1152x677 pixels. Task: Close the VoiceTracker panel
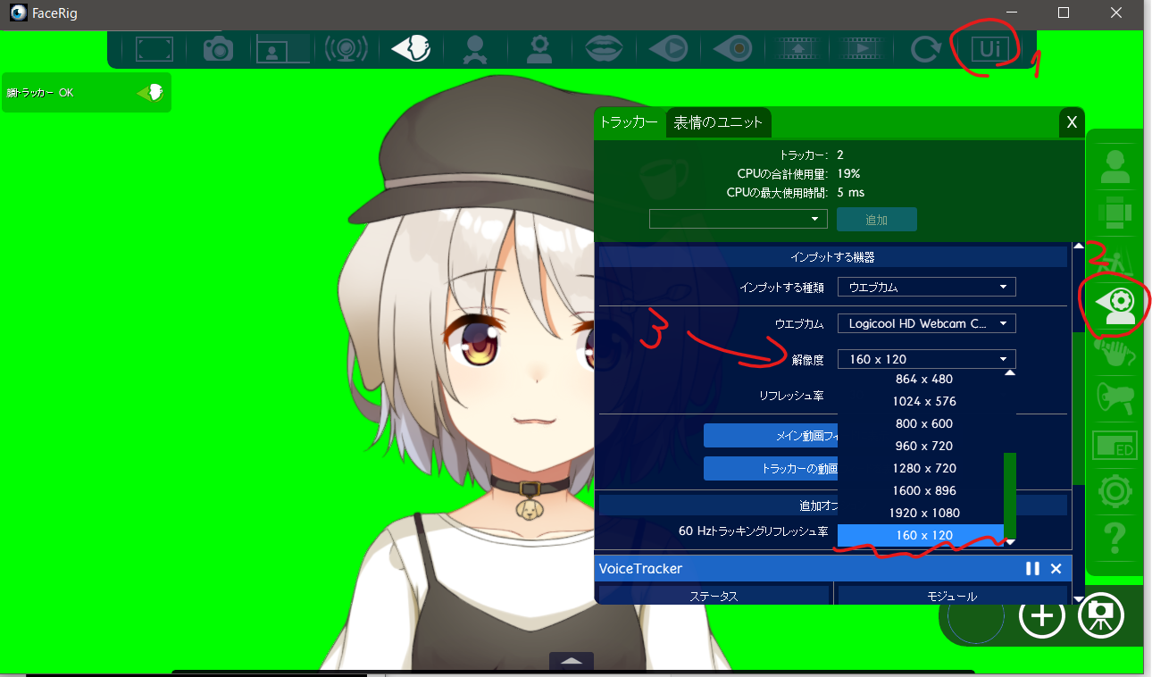(1056, 569)
